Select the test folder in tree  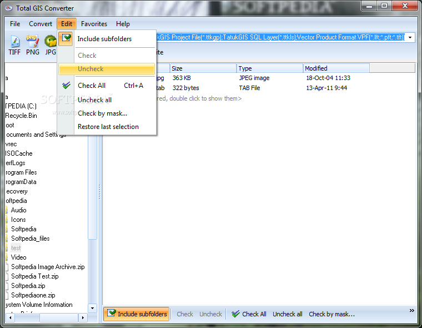click(16, 248)
